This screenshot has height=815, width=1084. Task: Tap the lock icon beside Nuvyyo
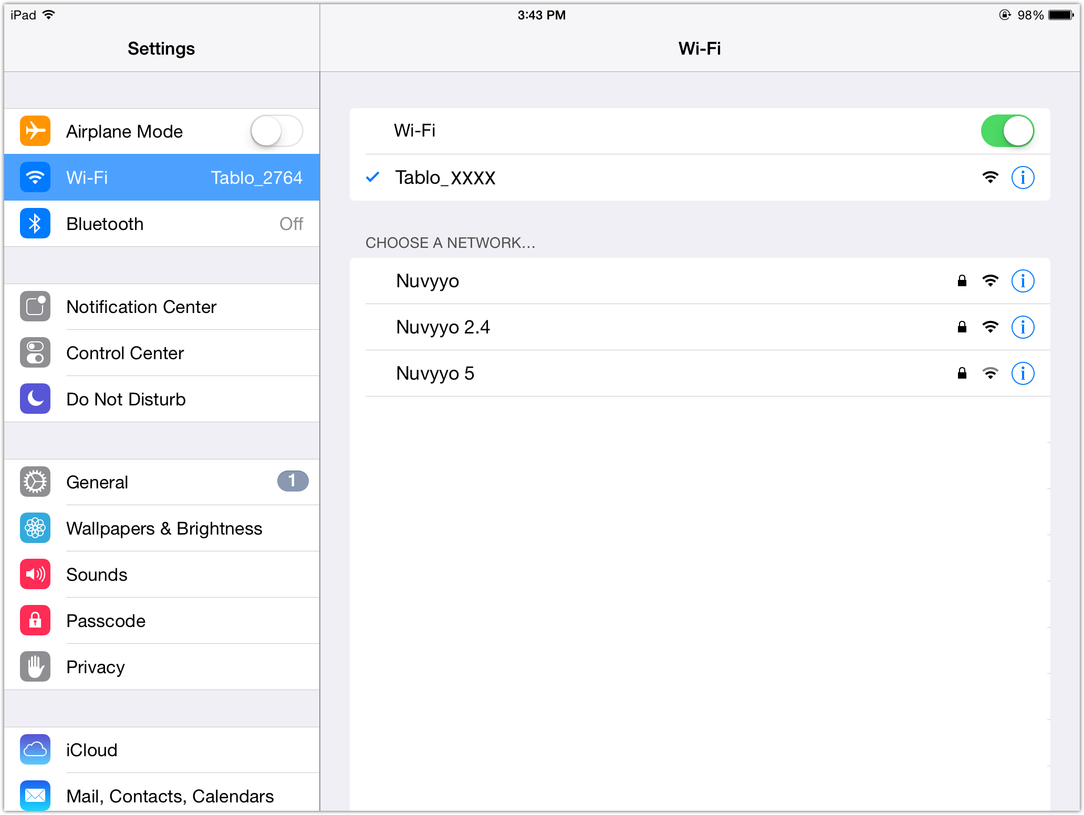tap(962, 281)
